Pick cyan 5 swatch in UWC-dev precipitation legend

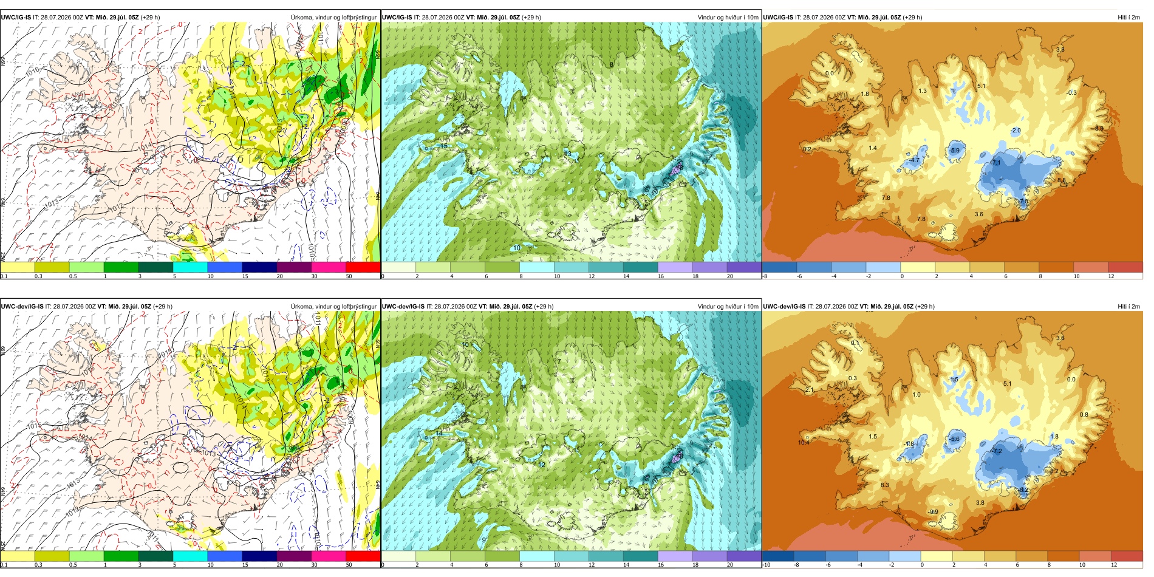tap(190, 556)
